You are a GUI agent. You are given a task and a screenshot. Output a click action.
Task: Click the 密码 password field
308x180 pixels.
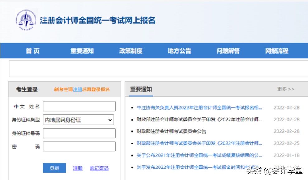coord(79,146)
